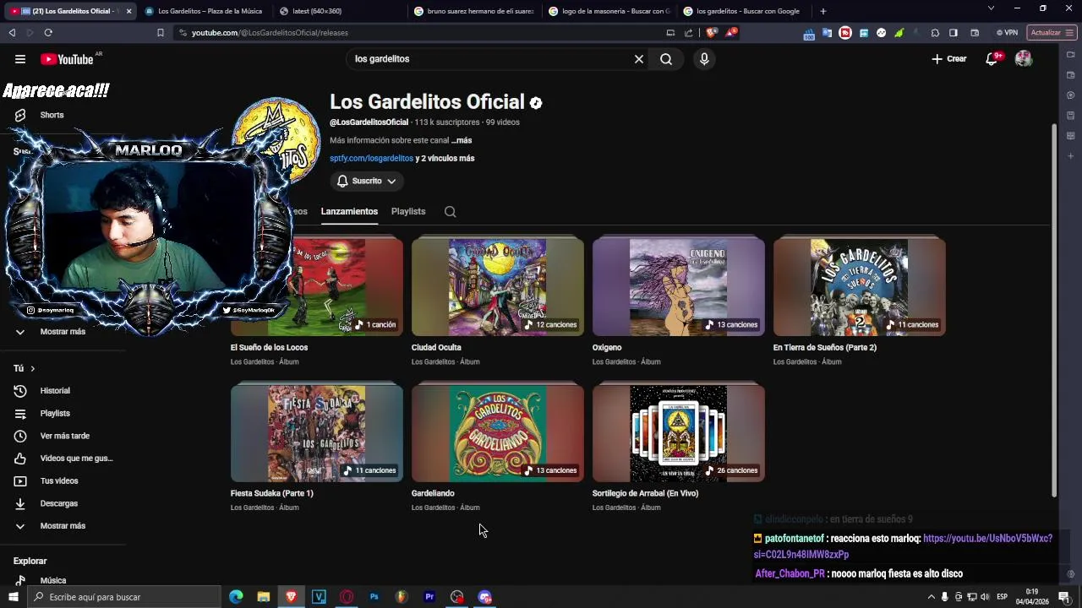Open the account avatar menu
The image size is (1082, 608).
point(1024,59)
